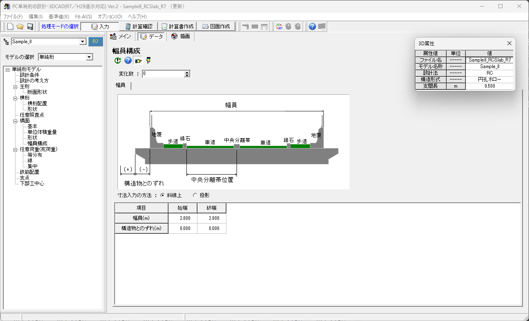
Task: Click the 入力 mode button
Action: 100,27
